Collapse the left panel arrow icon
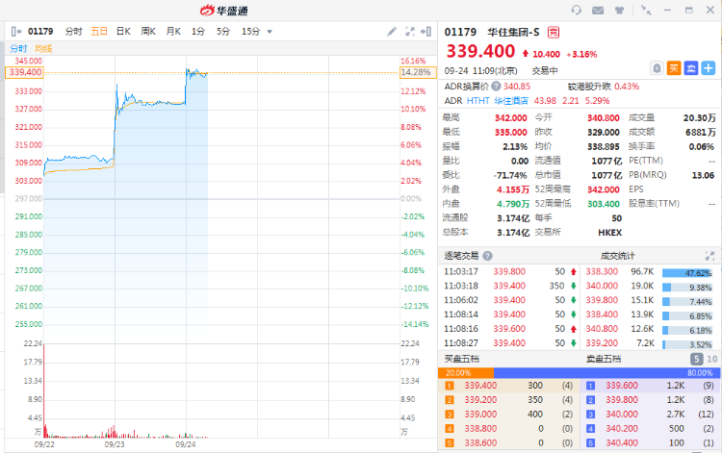The image size is (722, 453). tap(16, 32)
